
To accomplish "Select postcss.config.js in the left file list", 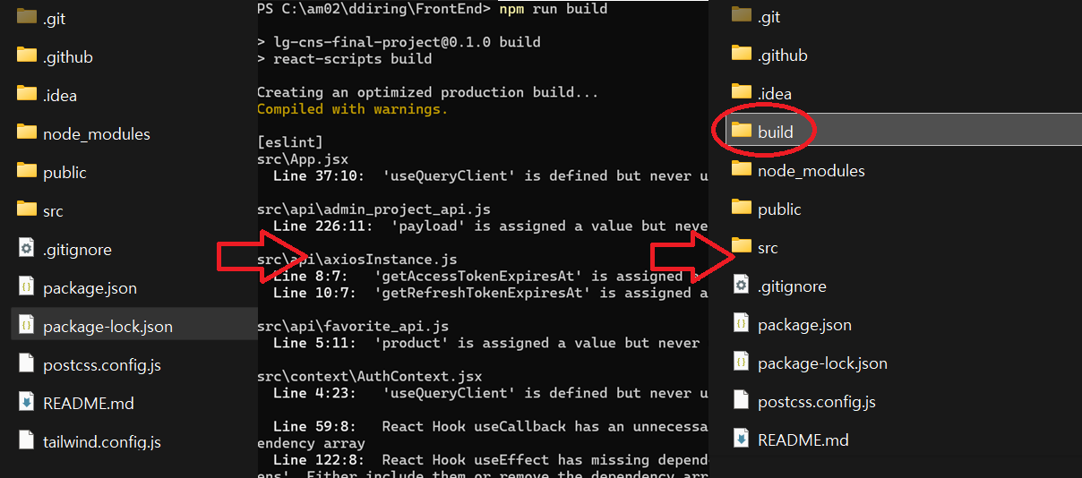I will tap(101, 365).
